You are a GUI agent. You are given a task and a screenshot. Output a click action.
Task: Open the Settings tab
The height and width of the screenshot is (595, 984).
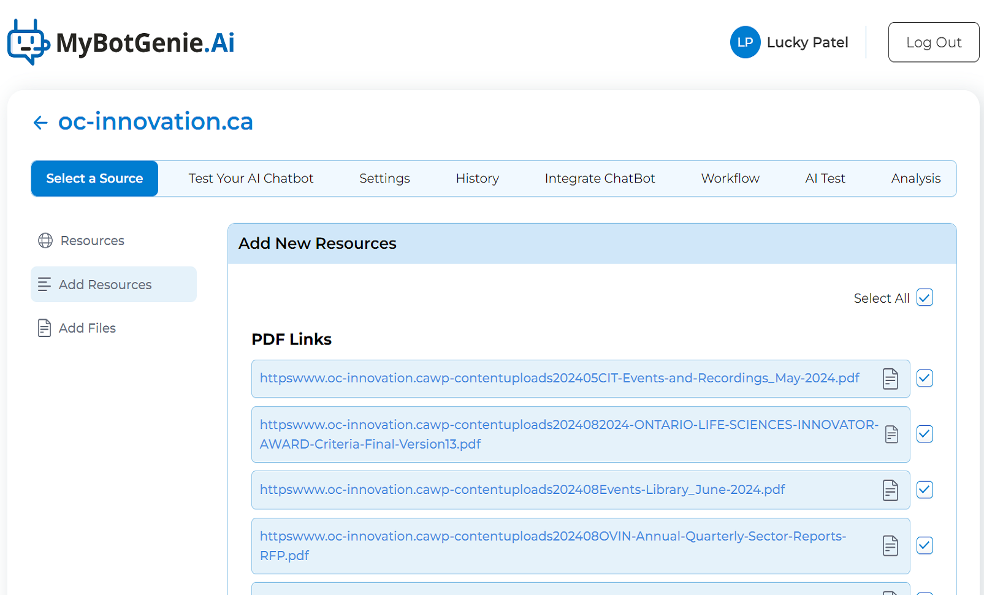pyautogui.click(x=384, y=178)
